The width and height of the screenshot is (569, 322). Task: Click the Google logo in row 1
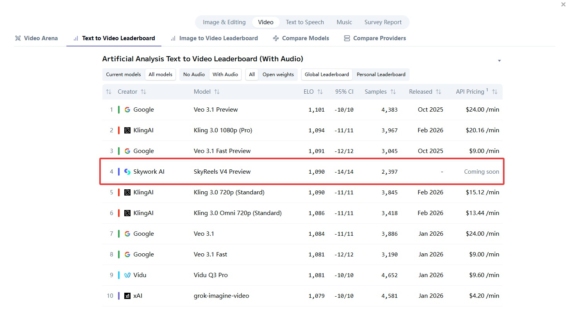coord(127,110)
